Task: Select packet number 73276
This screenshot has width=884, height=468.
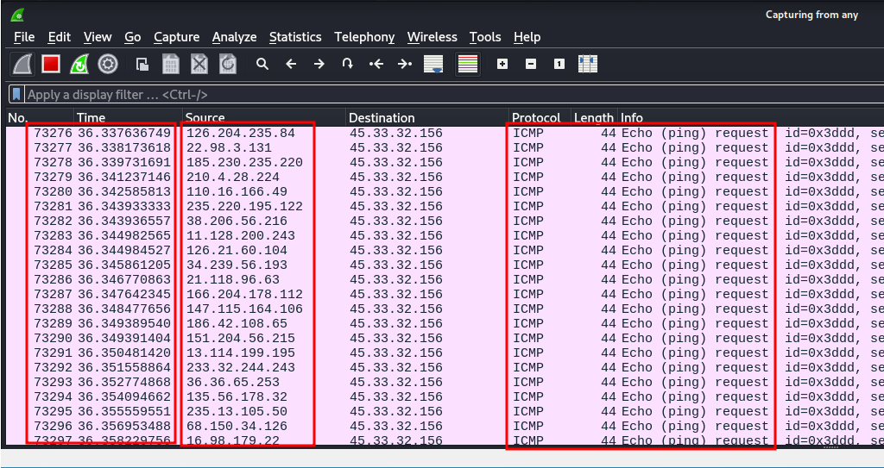Action: point(445,134)
